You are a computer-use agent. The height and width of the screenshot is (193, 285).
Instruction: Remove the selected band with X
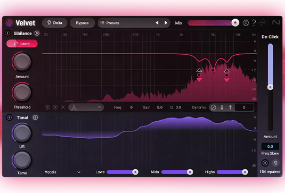[63, 107]
